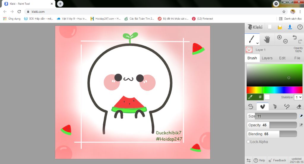
Task: Pick a shade in the green color field
Action: tap(274, 75)
